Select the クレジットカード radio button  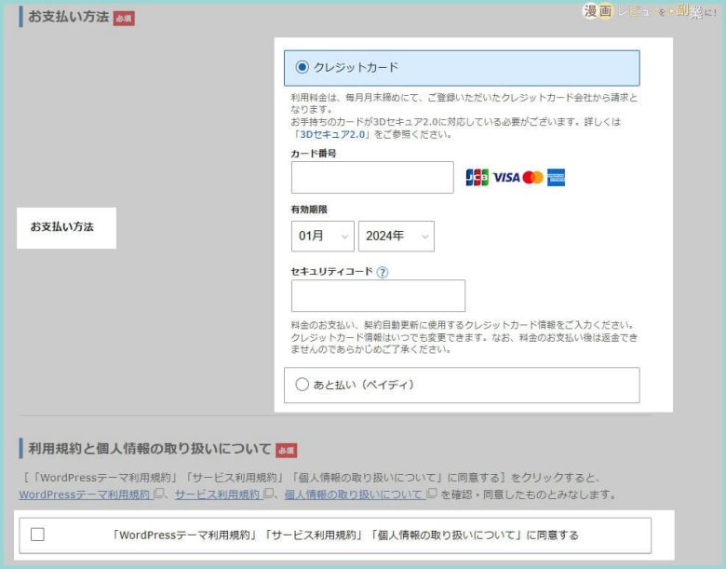click(302, 67)
